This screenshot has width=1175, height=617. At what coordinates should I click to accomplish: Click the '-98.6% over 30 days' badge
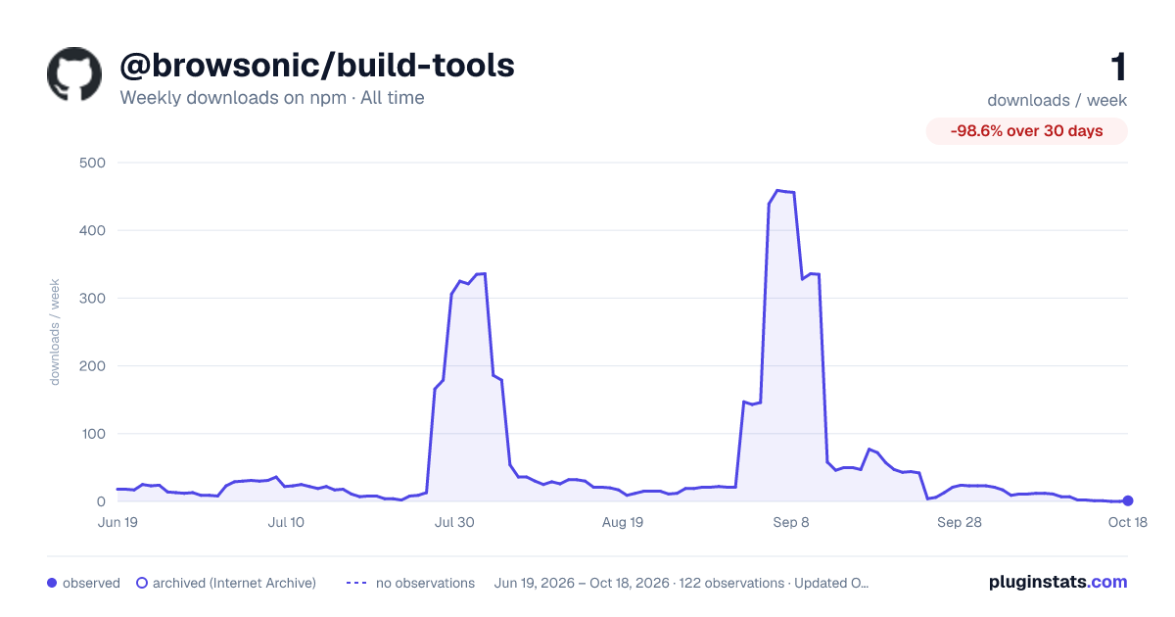(1027, 131)
